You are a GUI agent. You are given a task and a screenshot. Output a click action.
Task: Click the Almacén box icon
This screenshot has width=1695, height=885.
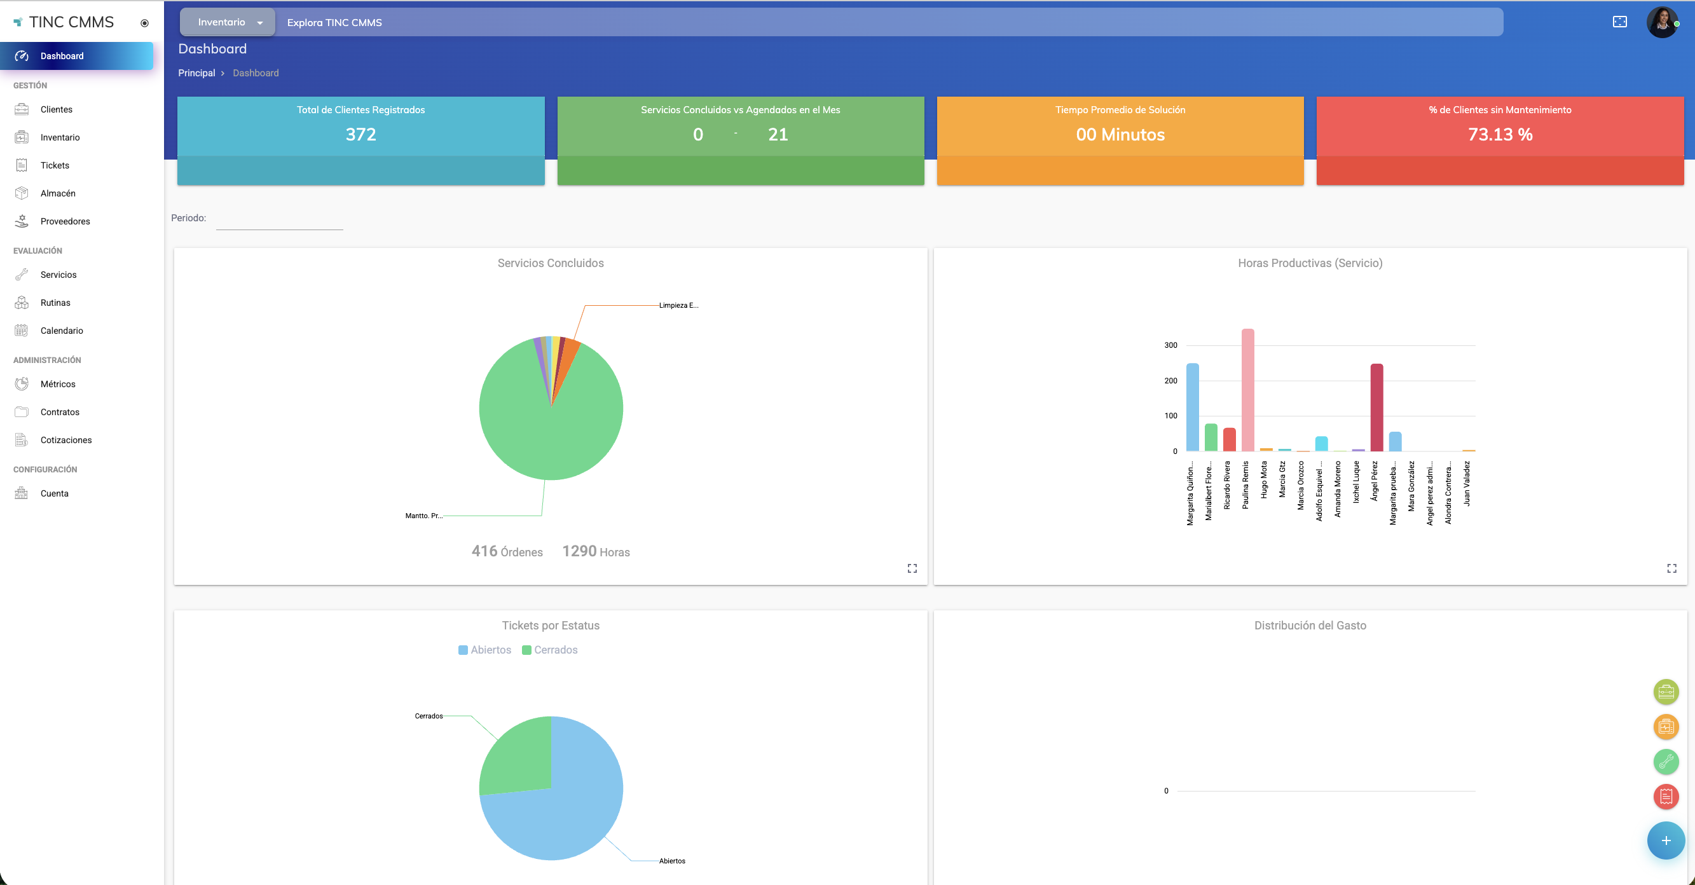pyautogui.click(x=22, y=193)
